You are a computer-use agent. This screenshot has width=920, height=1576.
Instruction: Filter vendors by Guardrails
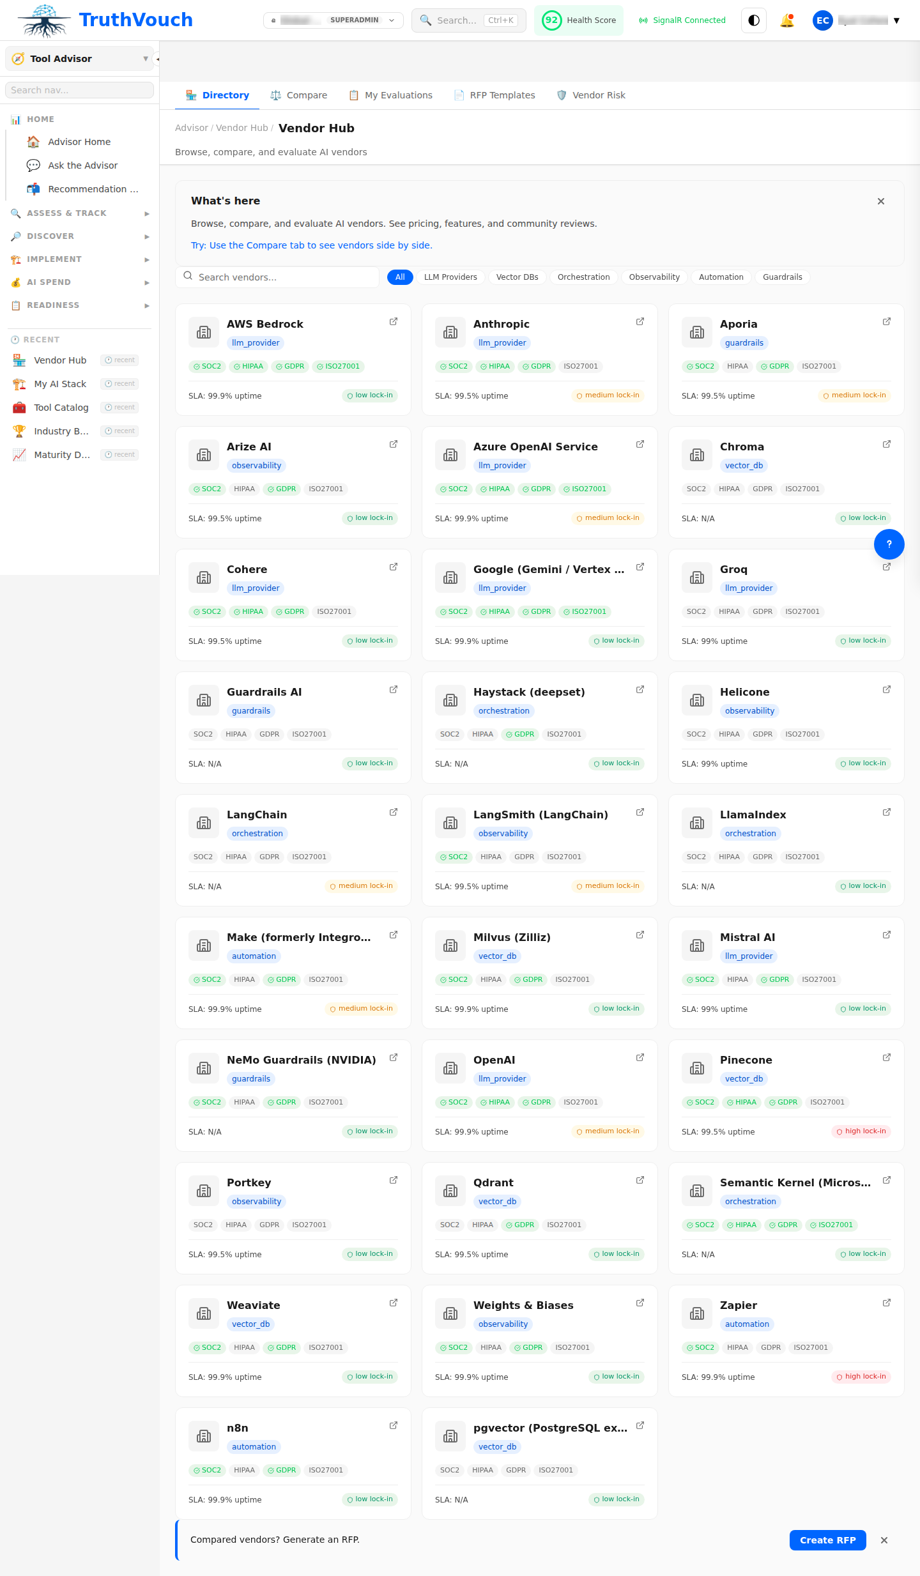783,277
